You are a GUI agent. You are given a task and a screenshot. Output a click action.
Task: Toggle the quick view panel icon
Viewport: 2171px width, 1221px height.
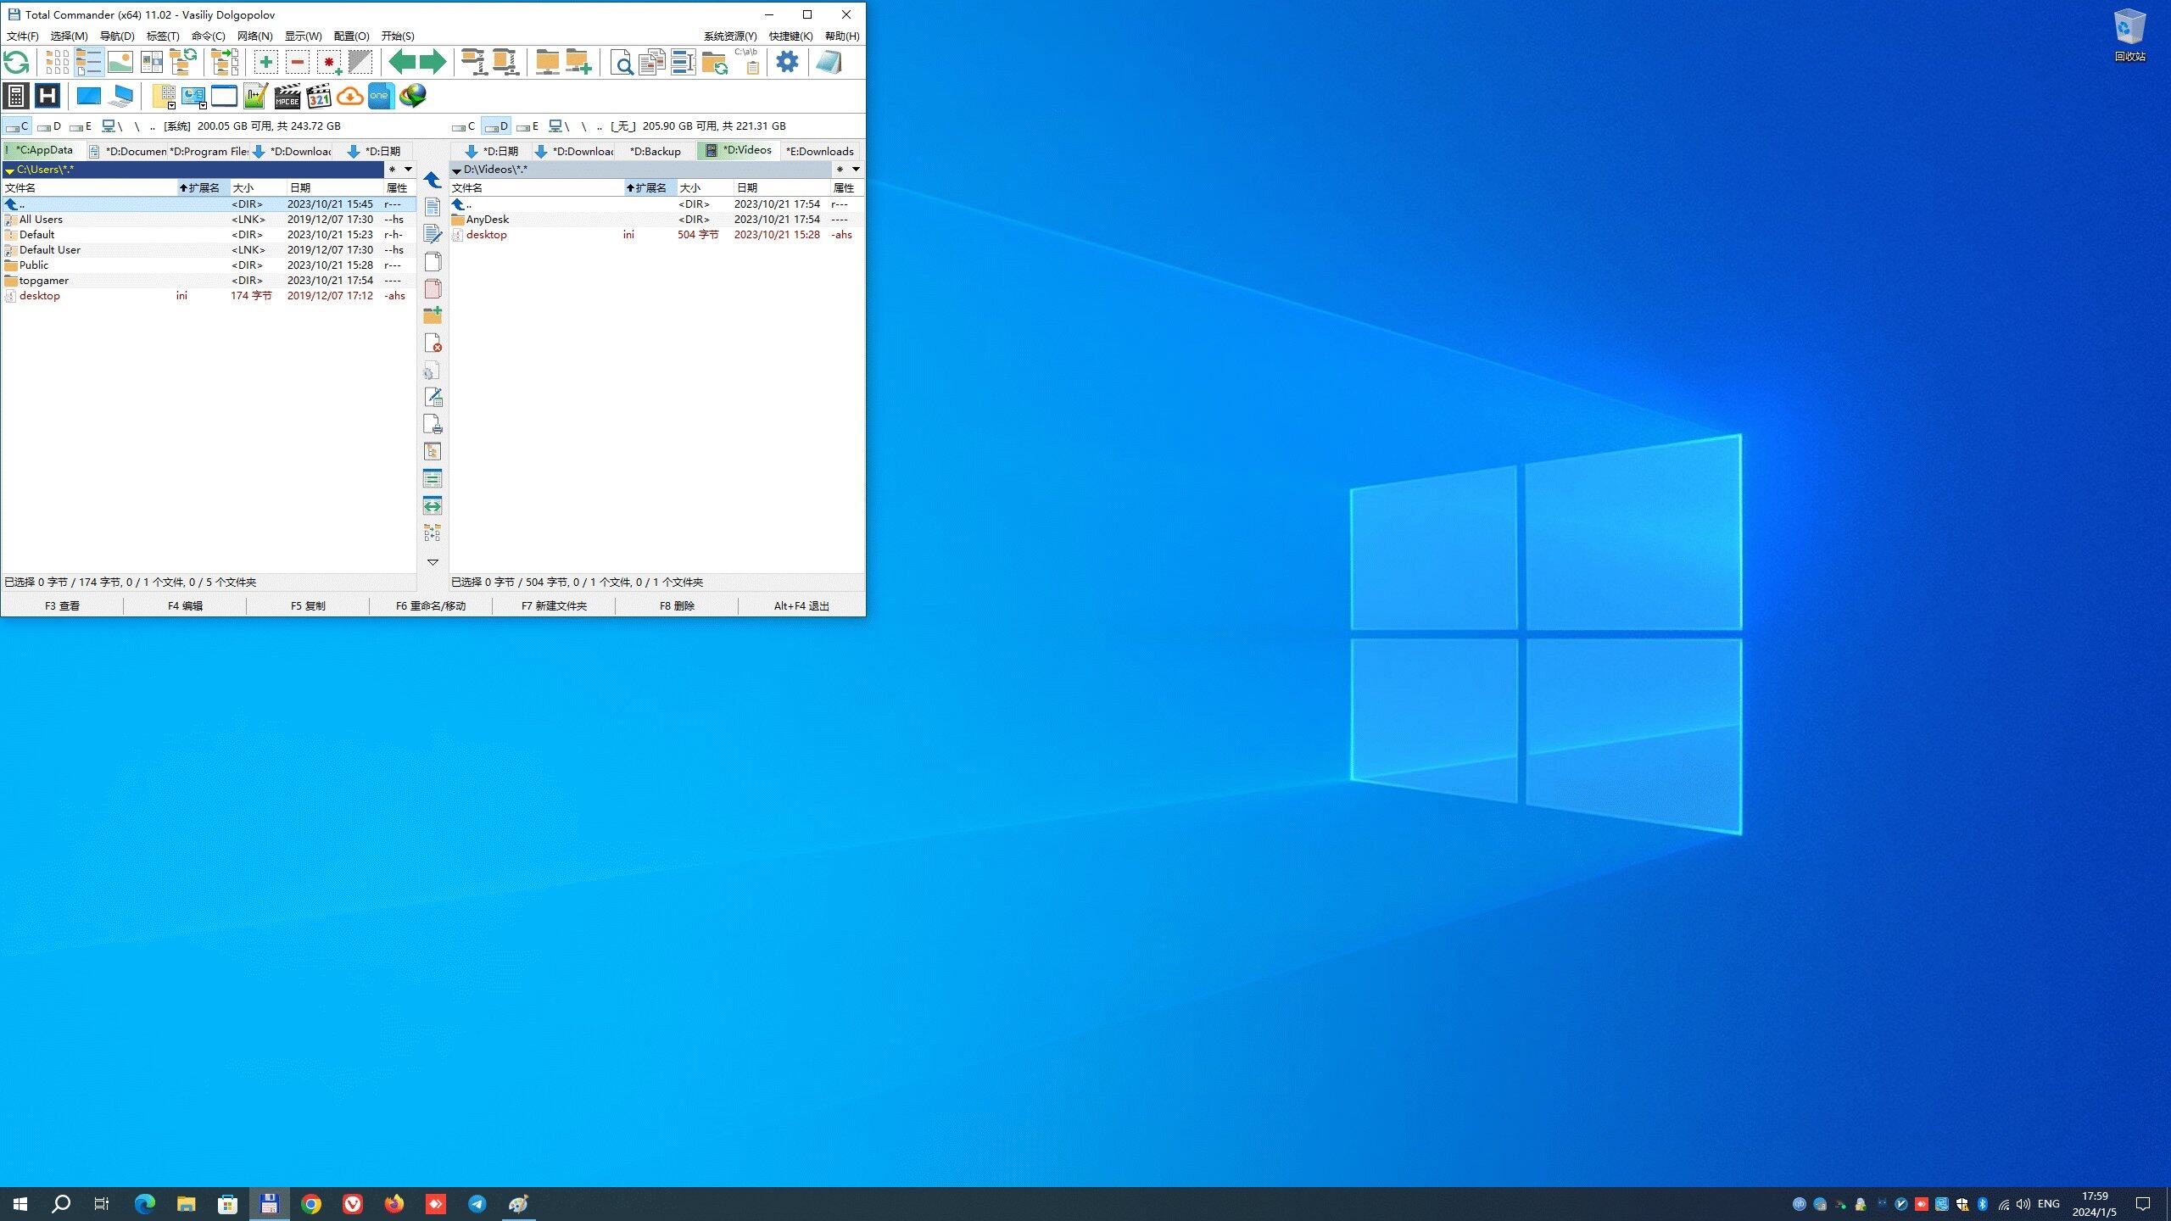[152, 62]
